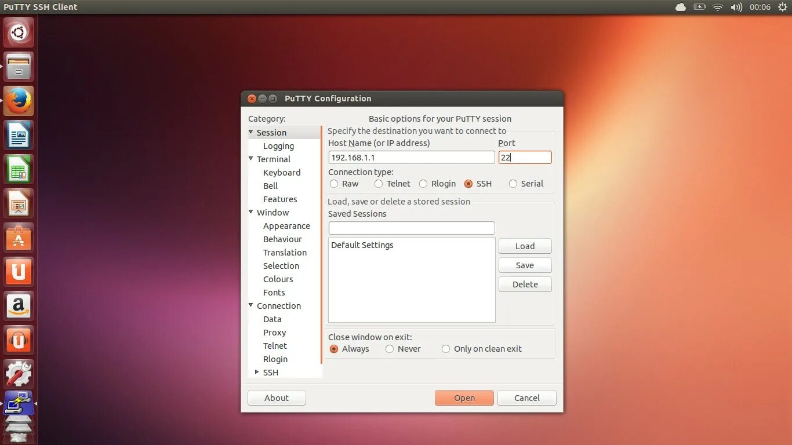
Task: Open Keyboard settings category
Action: (x=282, y=173)
